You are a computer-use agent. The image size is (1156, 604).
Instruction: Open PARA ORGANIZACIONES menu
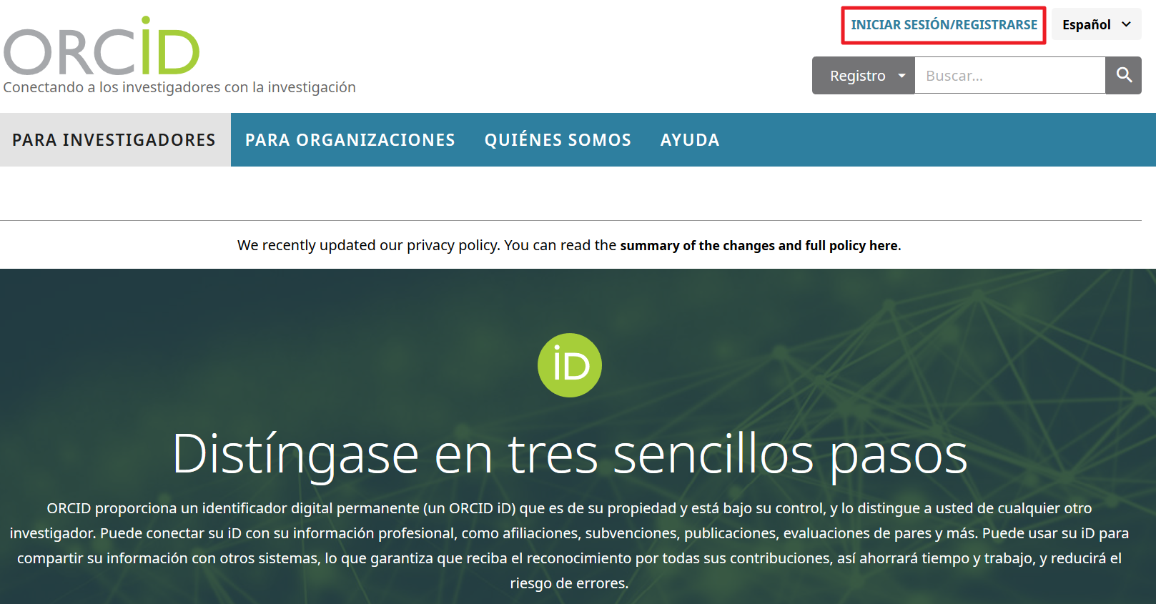tap(350, 140)
